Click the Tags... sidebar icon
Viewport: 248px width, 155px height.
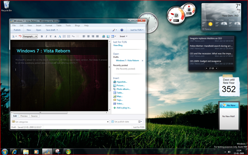point(115,100)
